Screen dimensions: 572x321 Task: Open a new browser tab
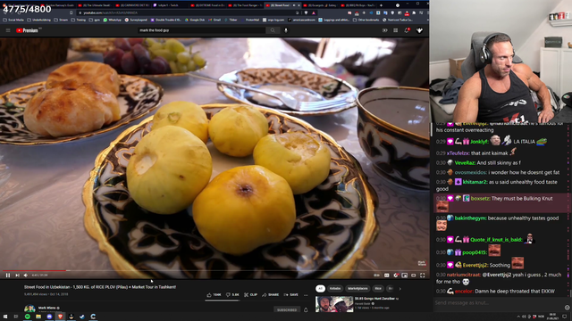[382, 5]
